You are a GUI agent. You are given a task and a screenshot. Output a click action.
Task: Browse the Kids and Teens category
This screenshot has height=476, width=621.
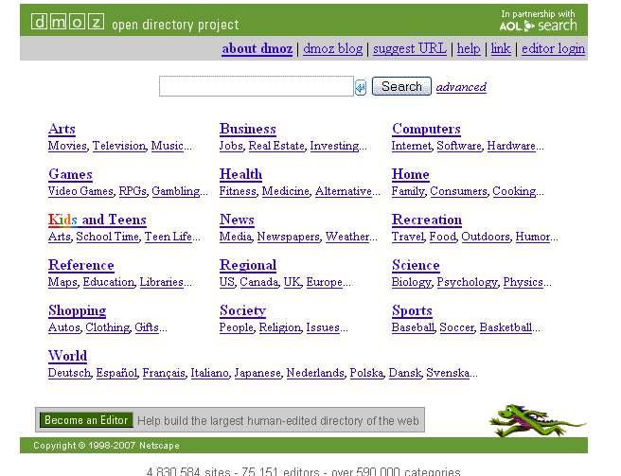(97, 220)
